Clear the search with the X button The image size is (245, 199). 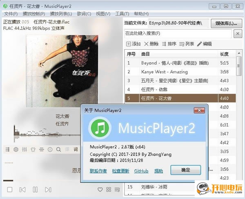click(238, 33)
